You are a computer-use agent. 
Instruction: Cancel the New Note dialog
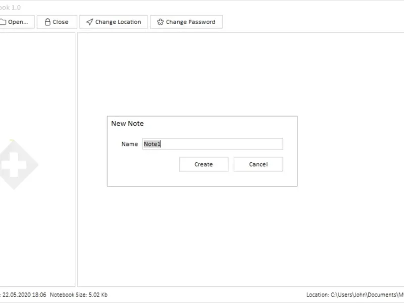(x=258, y=164)
